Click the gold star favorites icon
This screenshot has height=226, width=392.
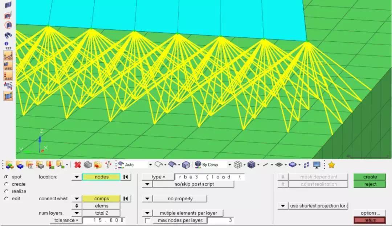tap(331, 165)
